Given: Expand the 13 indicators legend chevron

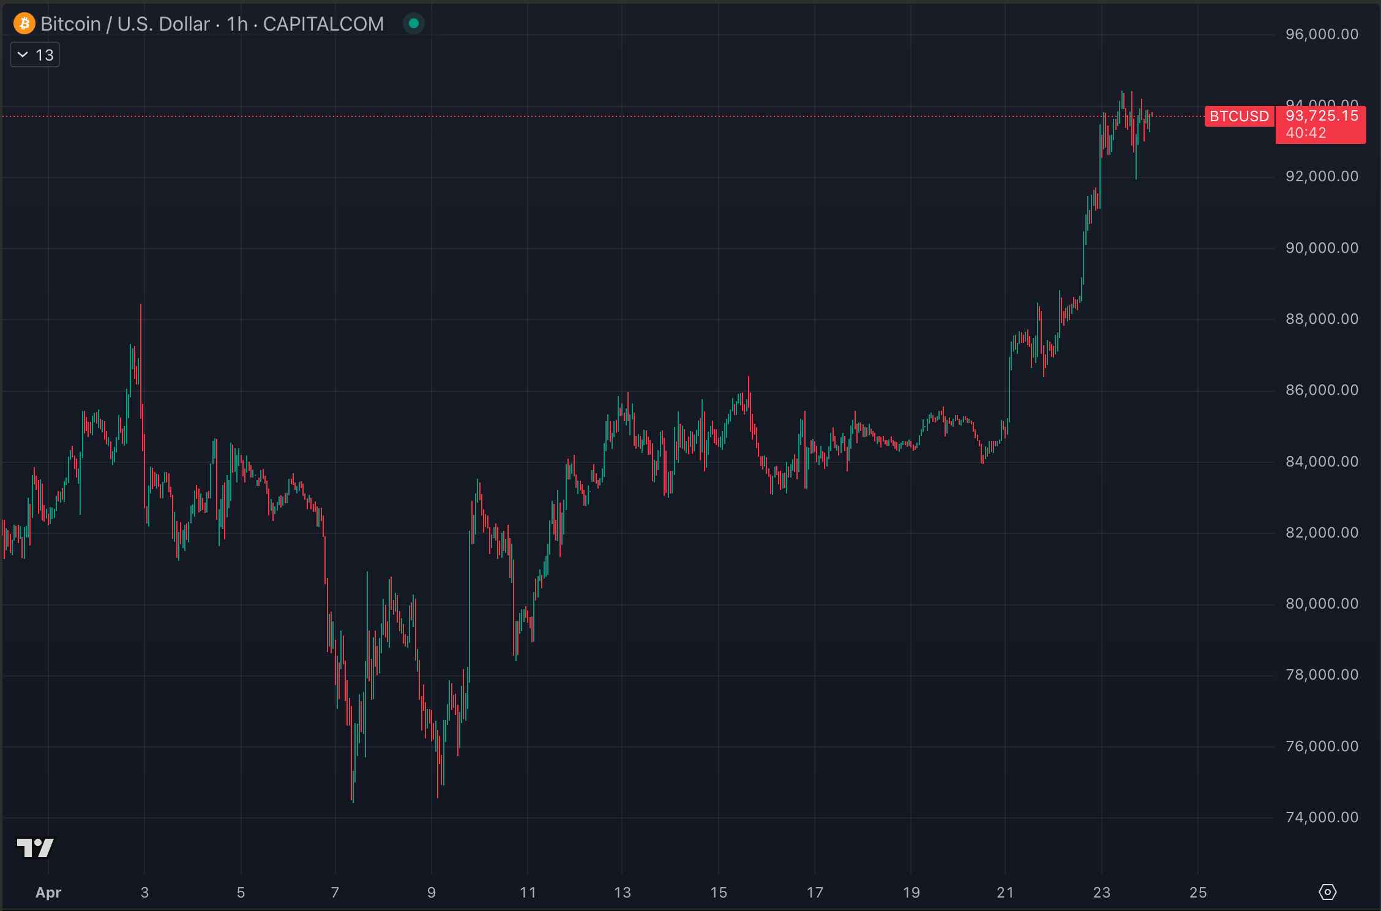Looking at the screenshot, I should pyautogui.click(x=23, y=55).
